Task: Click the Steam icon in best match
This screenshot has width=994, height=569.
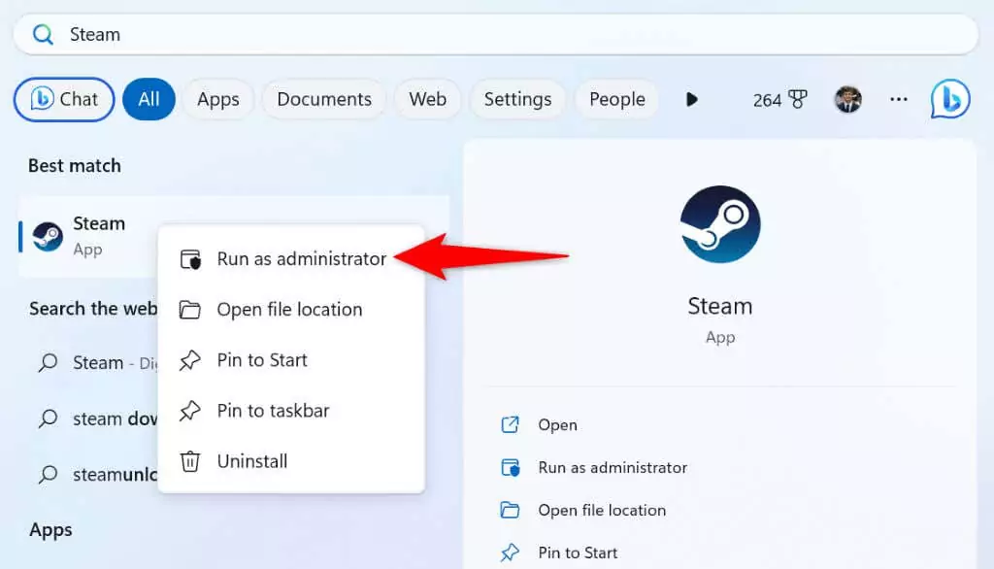Action: point(48,237)
